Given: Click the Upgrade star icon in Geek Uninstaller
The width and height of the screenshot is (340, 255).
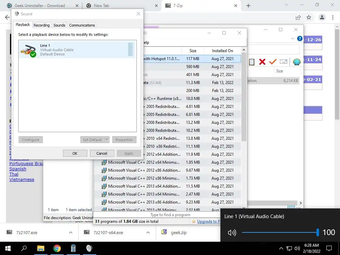Looking at the screenshot, I should (x=194, y=221).
